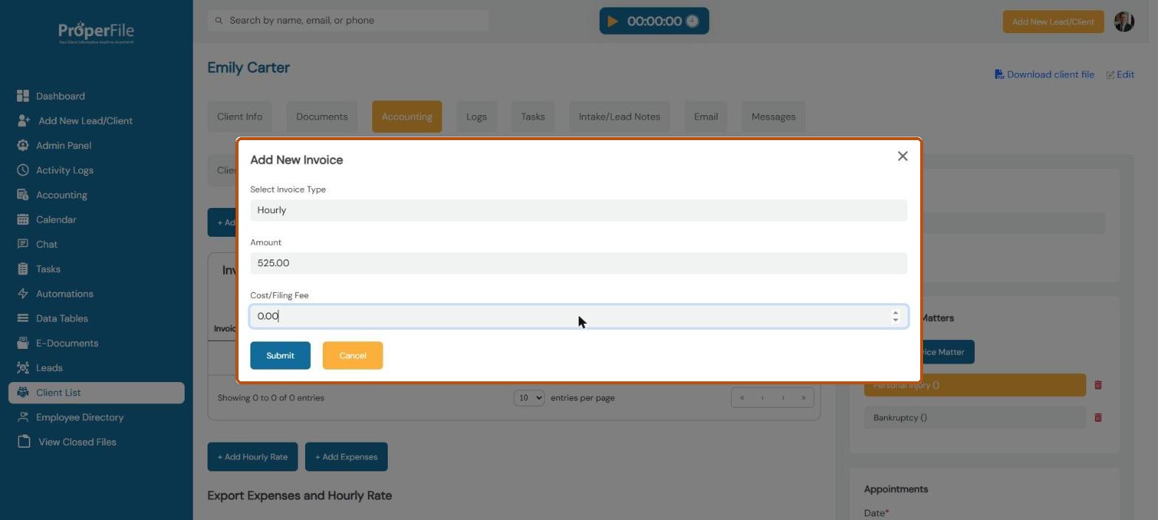Focus the search by name field
This screenshot has height=520, width=1158.
pos(348,21)
